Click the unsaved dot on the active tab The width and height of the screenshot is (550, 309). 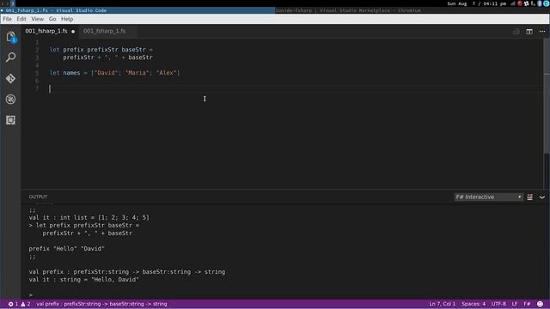click(x=73, y=32)
